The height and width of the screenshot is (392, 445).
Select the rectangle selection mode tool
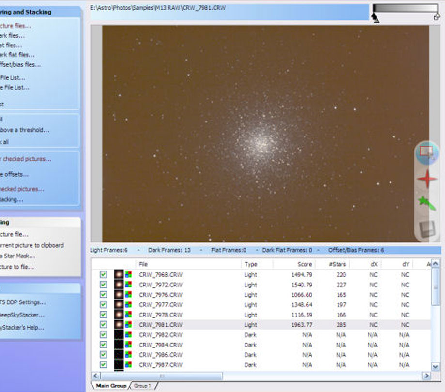pyautogui.click(x=426, y=152)
